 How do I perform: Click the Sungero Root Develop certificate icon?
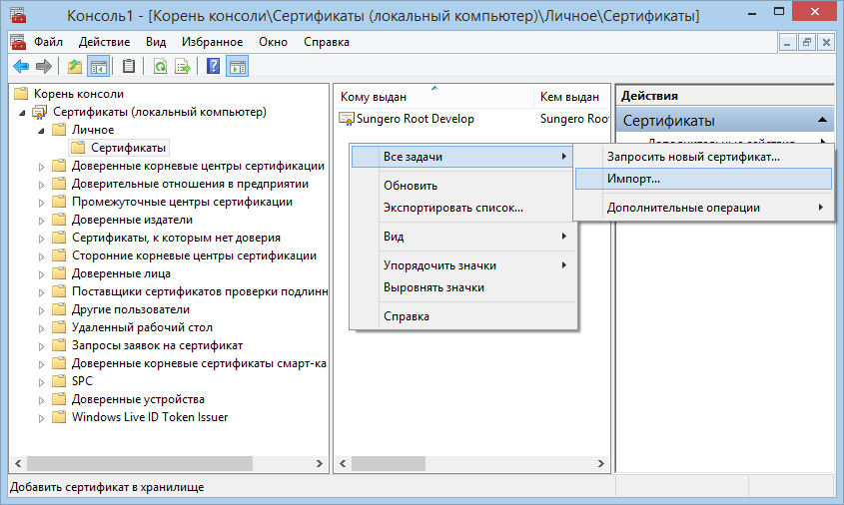(x=347, y=119)
